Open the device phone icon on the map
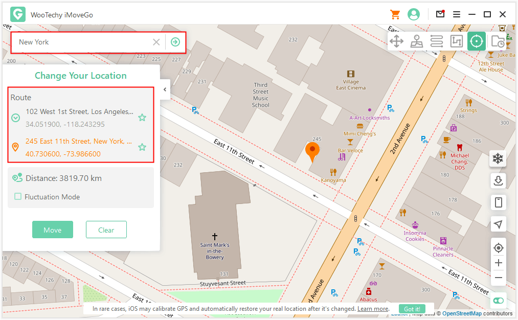 (x=498, y=202)
